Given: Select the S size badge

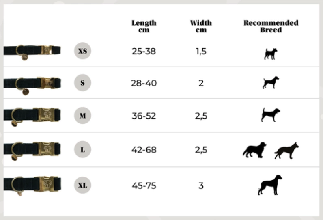Looking at the screenshot, I should [82, 83].
